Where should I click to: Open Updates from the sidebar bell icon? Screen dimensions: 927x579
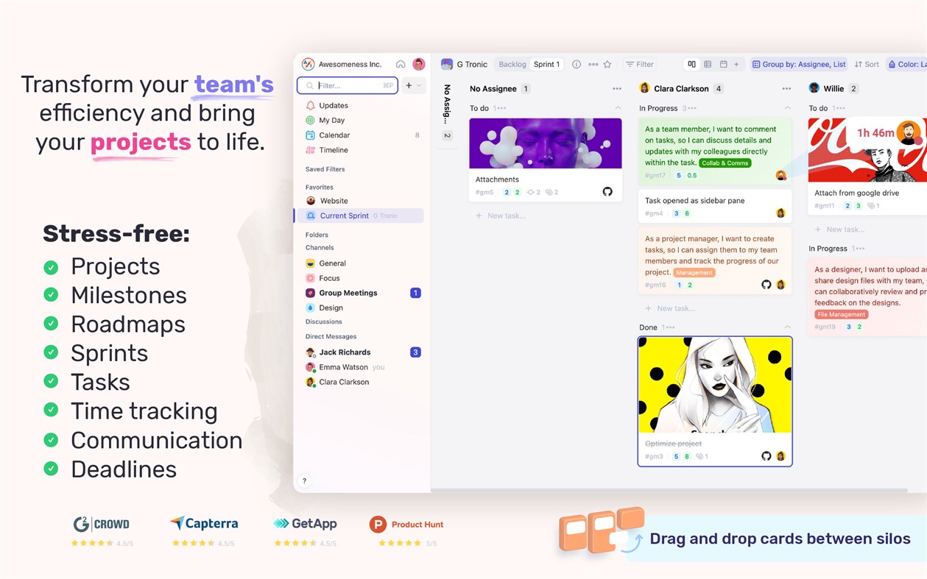click(x=309, y=105)
